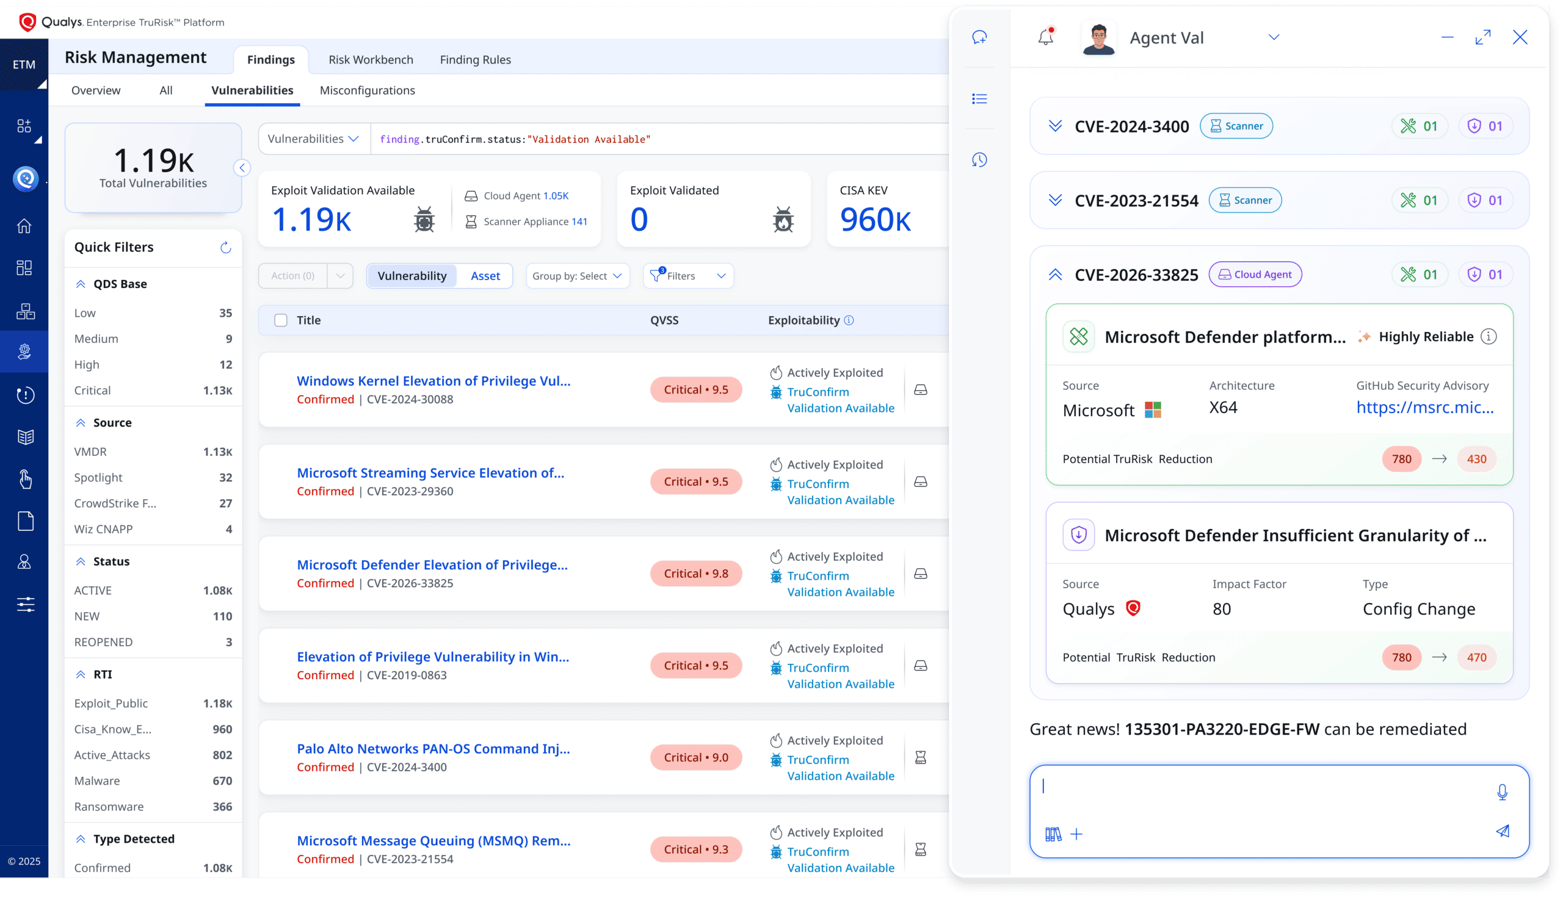Open the Home icon in left sidebar
This screenshot has width=1563, height=897.
[x=24, y=226]
